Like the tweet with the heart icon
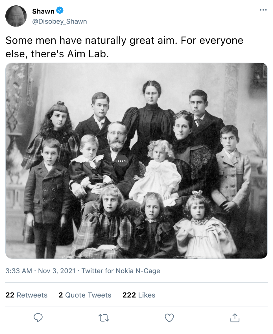Image resolution: width=273 pixels, height=334 pixels. tap(169, 318)
